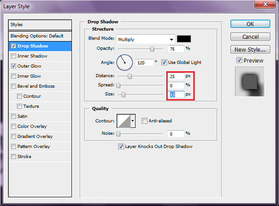
Task: Enable the Color Overlay checkbox
Action: pyautogui.click(x=13, y=127)
